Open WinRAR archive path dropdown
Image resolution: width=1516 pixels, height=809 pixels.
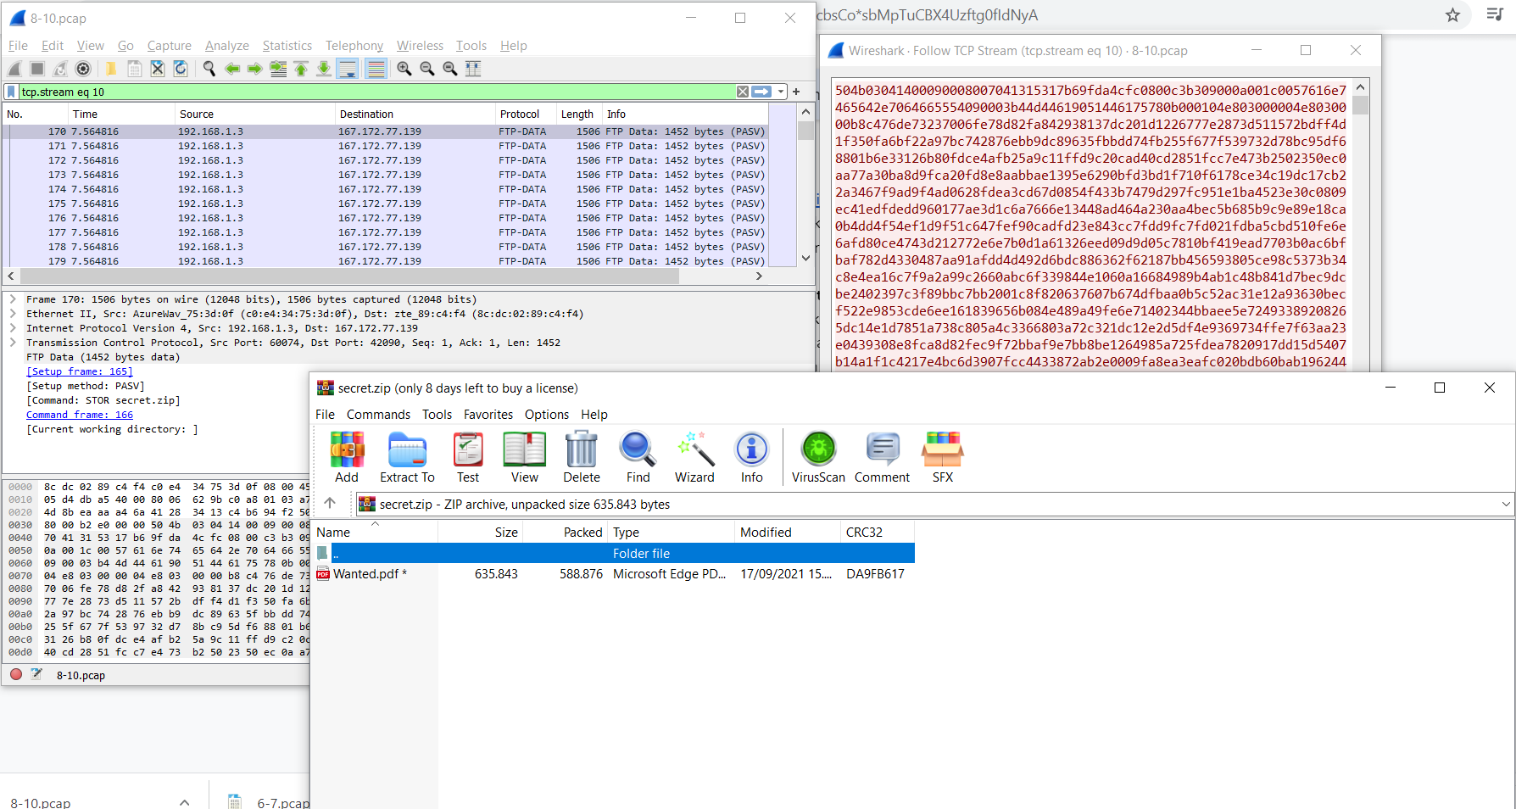pos(1506,504)
